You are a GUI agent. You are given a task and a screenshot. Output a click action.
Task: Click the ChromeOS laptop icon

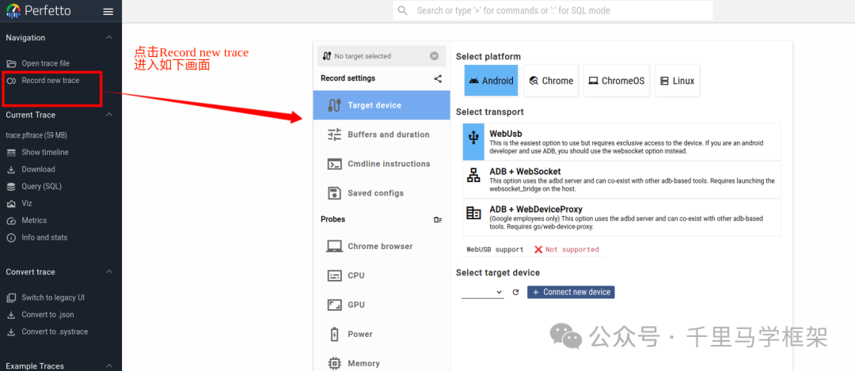coord(593,81)
